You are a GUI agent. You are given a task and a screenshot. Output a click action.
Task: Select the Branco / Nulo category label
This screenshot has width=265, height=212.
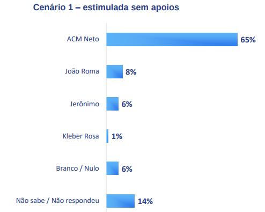click(78, 169)
